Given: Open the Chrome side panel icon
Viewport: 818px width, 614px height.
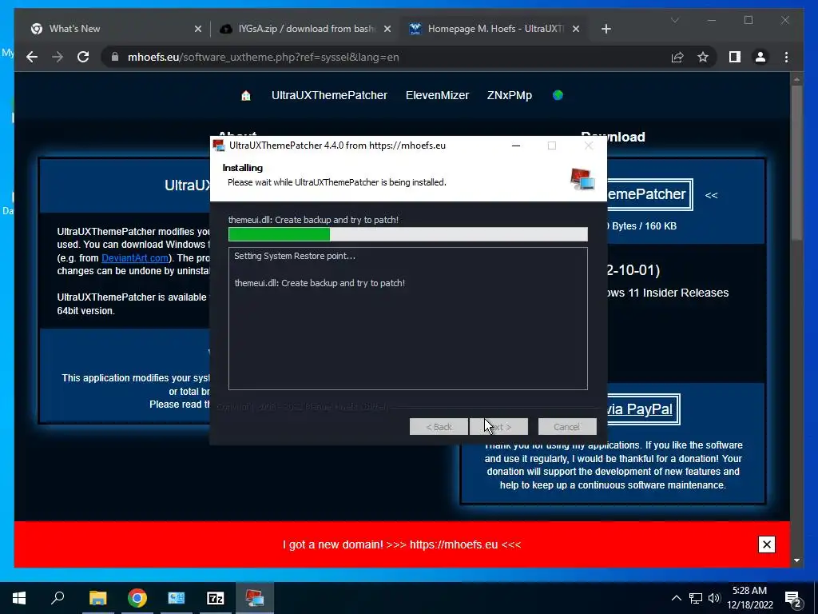Looking at the screenshot, I should click(x=735, y=57).
